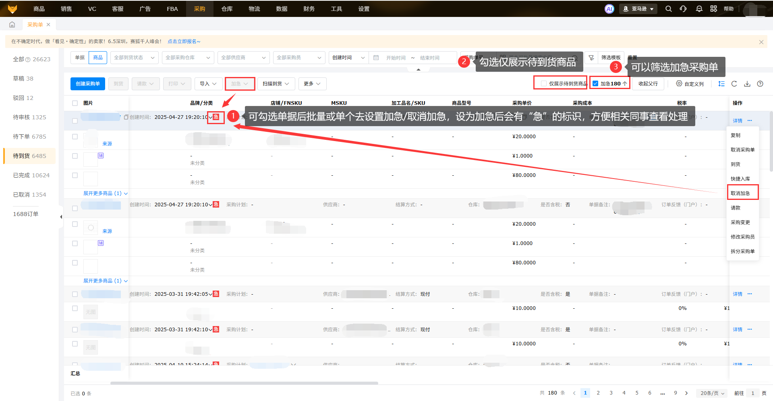
Task: Click the help icon beside 全部
Action: [x=28, y=60]
